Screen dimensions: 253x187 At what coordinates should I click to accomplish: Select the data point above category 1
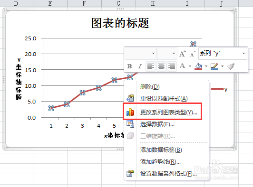[51, 108]
